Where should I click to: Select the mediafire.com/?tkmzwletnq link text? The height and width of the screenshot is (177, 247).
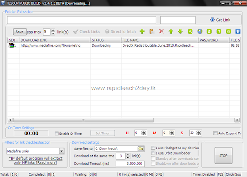(50, 45)
